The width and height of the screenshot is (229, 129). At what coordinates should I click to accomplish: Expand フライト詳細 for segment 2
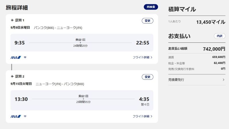[x=142, y=116]
